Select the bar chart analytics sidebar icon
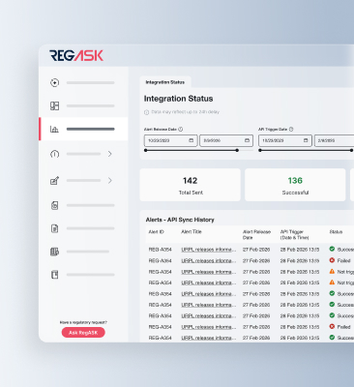 [x=54, y=129]
